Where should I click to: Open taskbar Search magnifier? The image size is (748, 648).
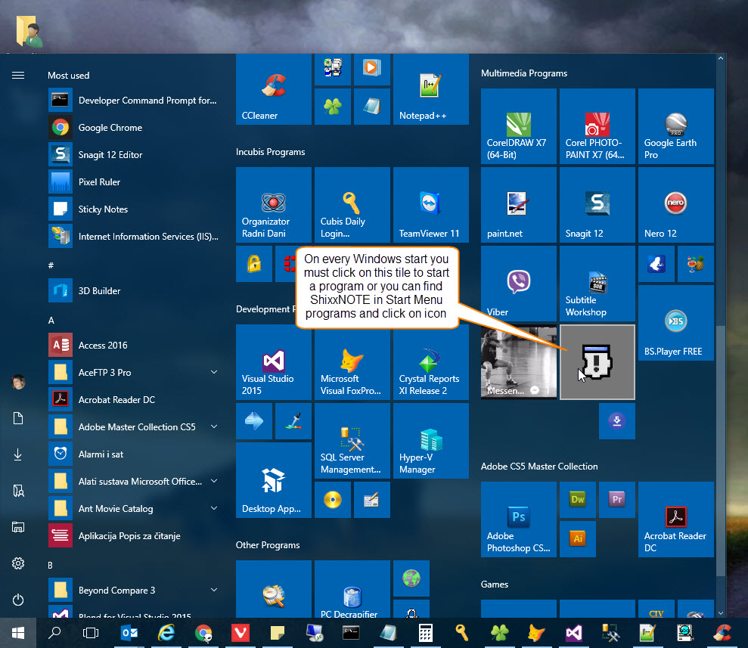(54, 633)
